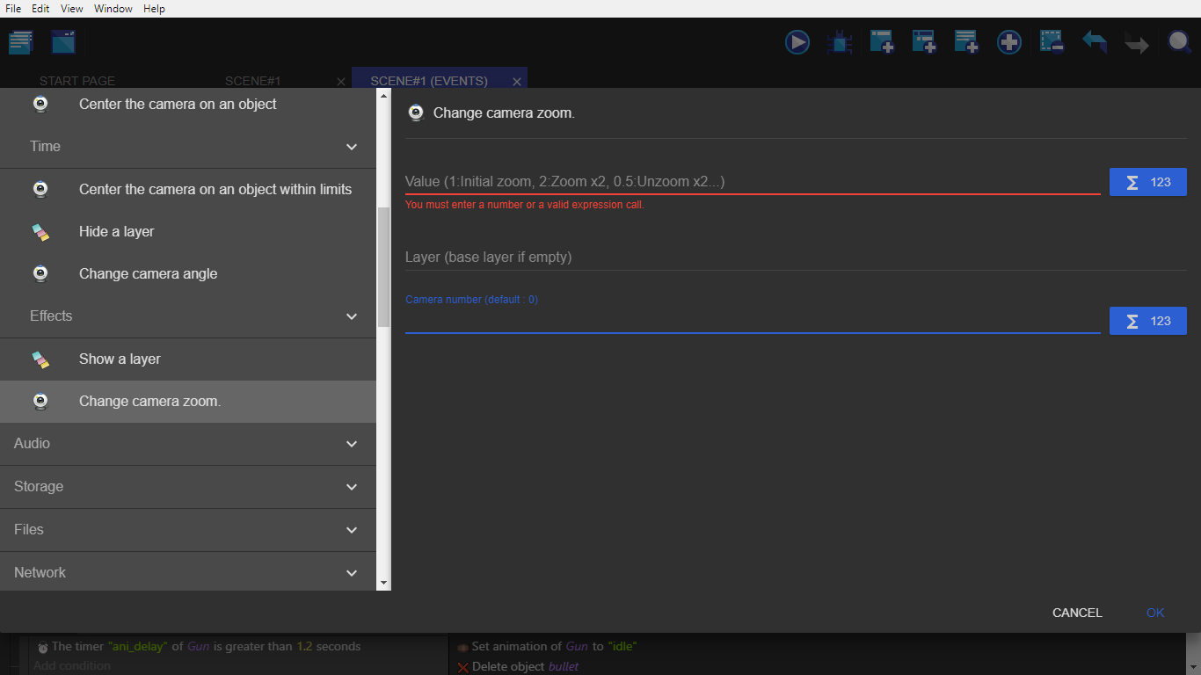Image resolution: width=1201 pixels, height=675 pixels.
Task: Open expression editor for Camera number field
Action: pyautogui.click(x=1147, y=321)
